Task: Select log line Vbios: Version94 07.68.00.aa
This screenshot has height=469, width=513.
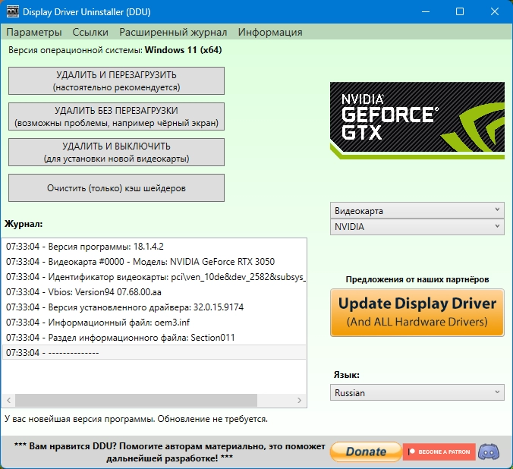Action: (x=154, y=292)
